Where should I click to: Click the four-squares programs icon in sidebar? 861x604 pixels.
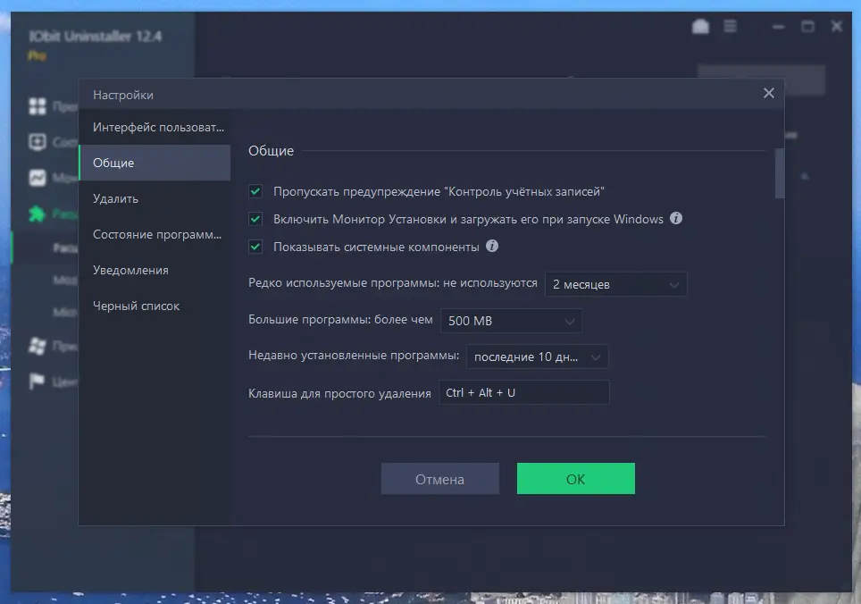tap(38, 106)
